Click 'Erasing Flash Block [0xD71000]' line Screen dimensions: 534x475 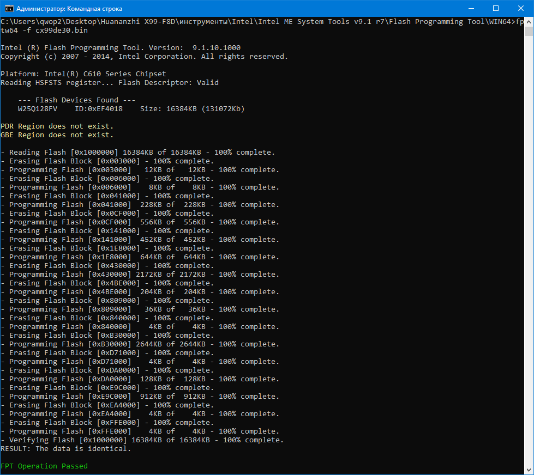[x=107, y=353]
